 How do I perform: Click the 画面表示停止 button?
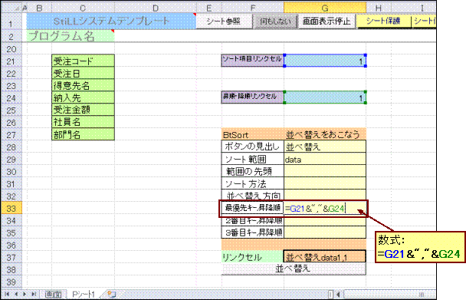(x=327, y=21)
